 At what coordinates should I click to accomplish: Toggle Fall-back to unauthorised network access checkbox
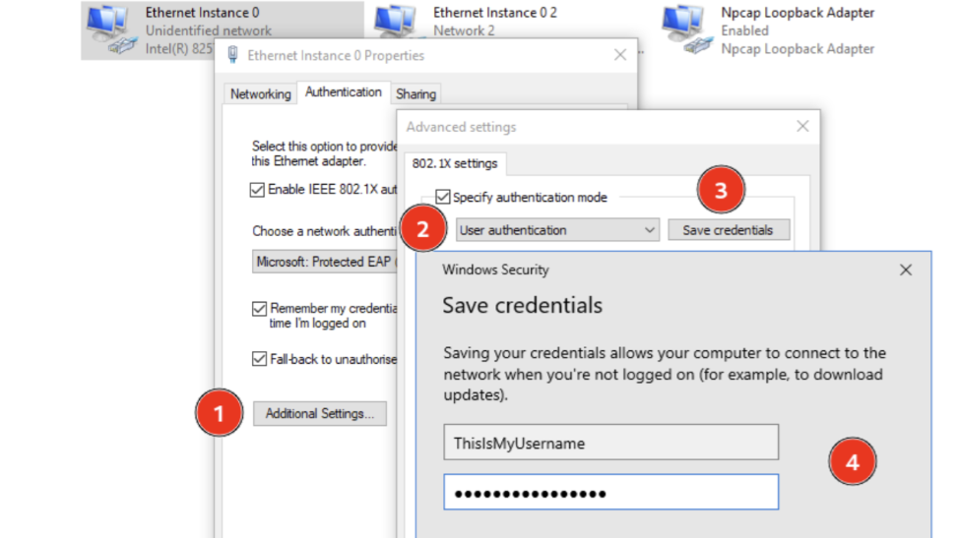259,358
